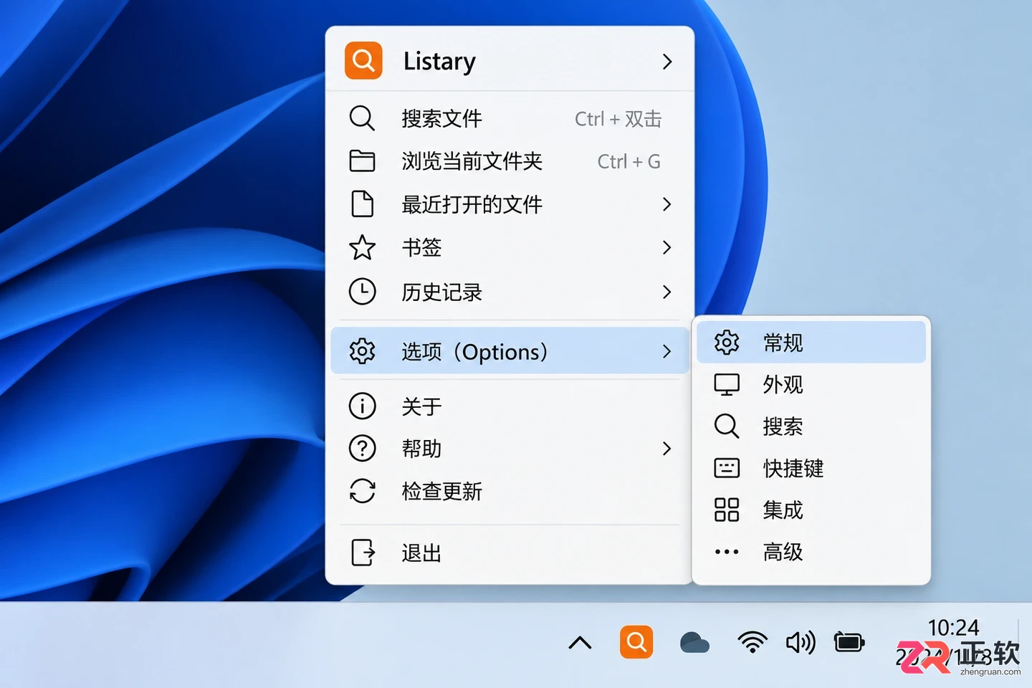The width and height of the screenshot is (1032, 688).
Task: Select 选项 (Options) menu entry
Action: click(510, 351)
